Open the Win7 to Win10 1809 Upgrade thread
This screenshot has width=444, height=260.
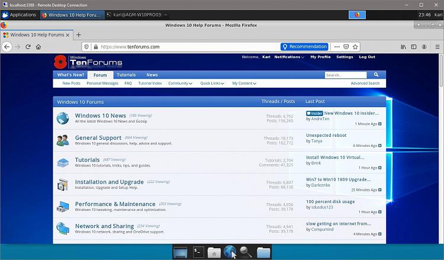339,179
